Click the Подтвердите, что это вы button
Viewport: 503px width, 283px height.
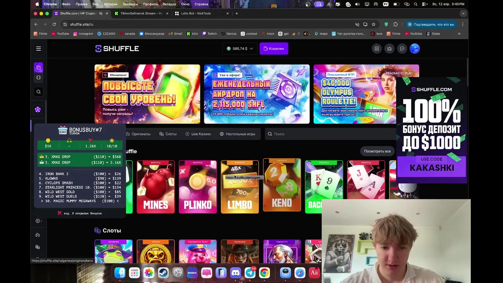click(431, 24)
